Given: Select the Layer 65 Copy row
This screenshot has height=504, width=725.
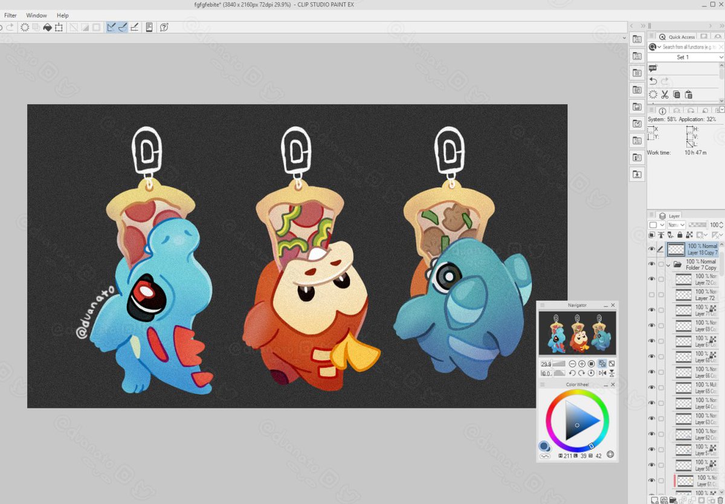Looking at the screenshot, I should point(695,388).
